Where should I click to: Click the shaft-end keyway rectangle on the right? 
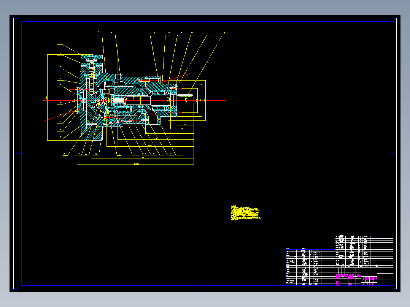pyautogui.click(x=185, y=100)
